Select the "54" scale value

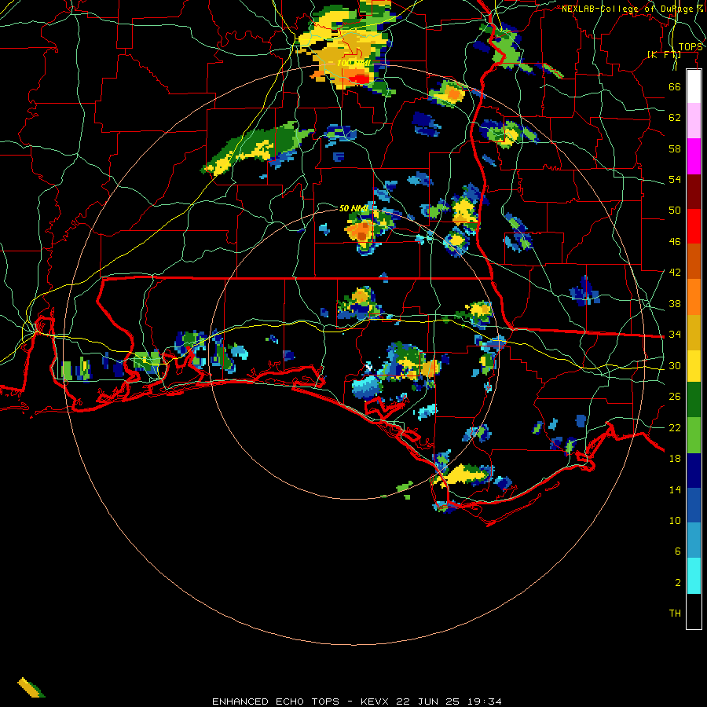click(x=675, y=179)
